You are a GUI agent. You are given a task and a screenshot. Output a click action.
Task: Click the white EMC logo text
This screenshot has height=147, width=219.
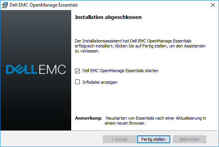(52, 69)
